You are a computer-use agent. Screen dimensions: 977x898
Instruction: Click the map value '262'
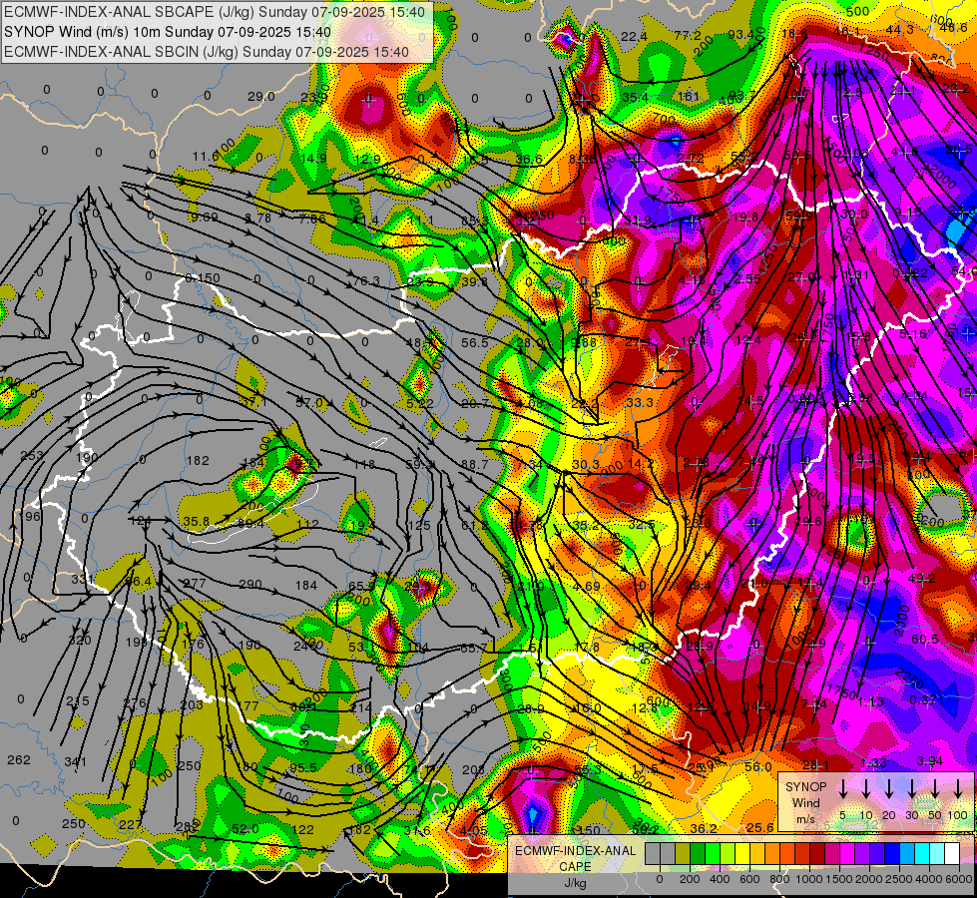point(19,759)
